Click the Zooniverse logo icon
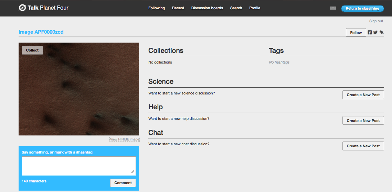This screenshot has width=392, height=192. tap(22, 8)
